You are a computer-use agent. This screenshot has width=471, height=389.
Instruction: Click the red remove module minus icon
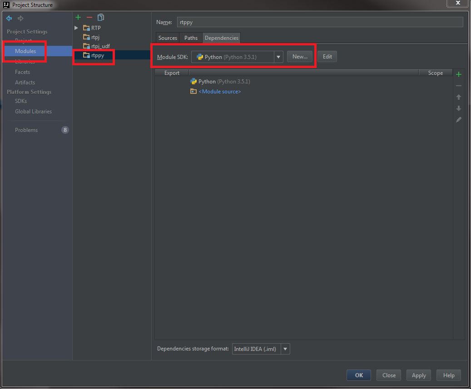(89, 18)
